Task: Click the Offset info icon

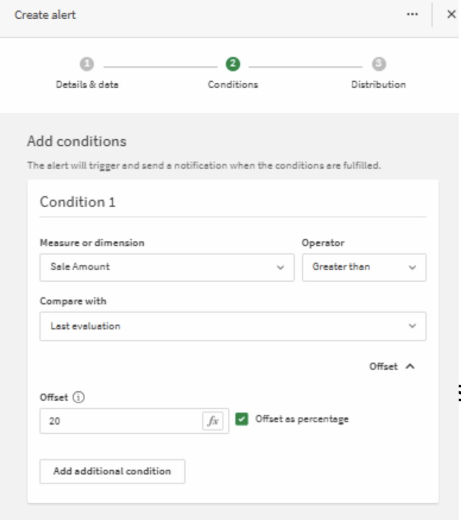Action: (79, 398)
